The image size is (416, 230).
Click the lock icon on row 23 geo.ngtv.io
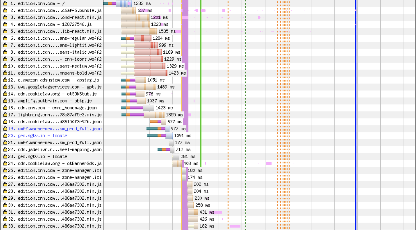[x=5, y=156]
